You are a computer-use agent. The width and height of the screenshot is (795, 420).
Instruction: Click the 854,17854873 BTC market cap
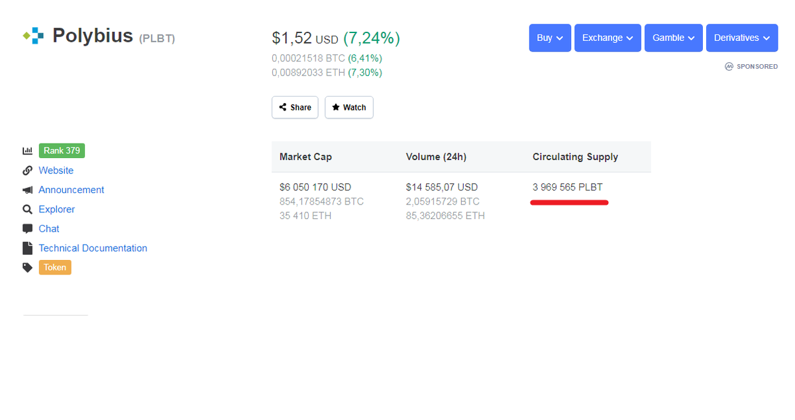[321, 201]
